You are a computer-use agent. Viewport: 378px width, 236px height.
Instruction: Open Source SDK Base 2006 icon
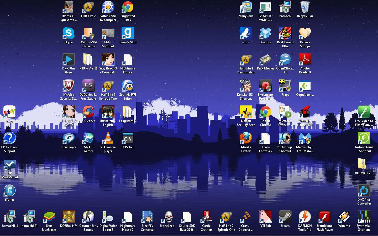[187, 217]
